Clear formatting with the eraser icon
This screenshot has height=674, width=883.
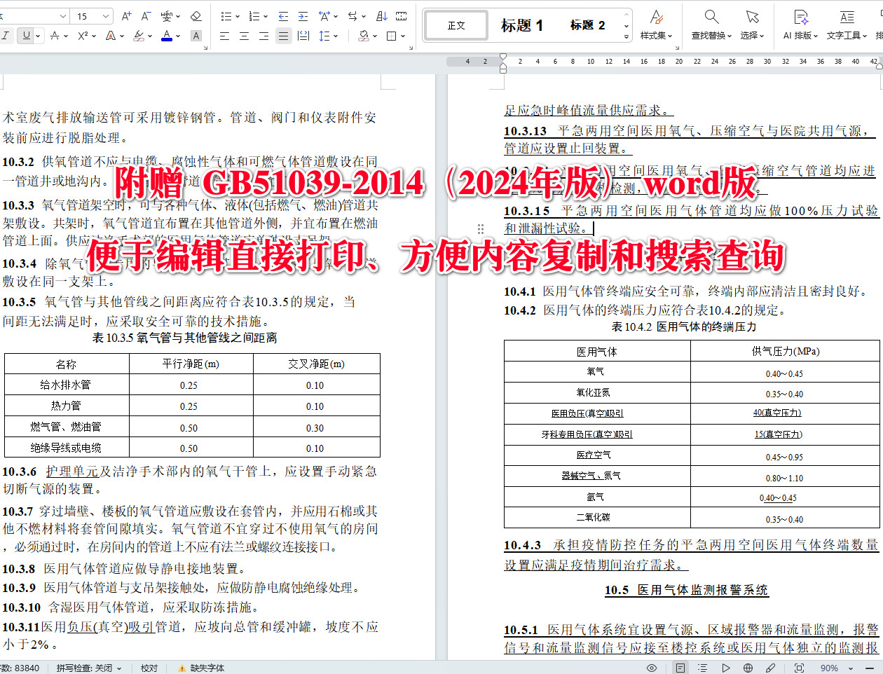click(x=196, y=16)
